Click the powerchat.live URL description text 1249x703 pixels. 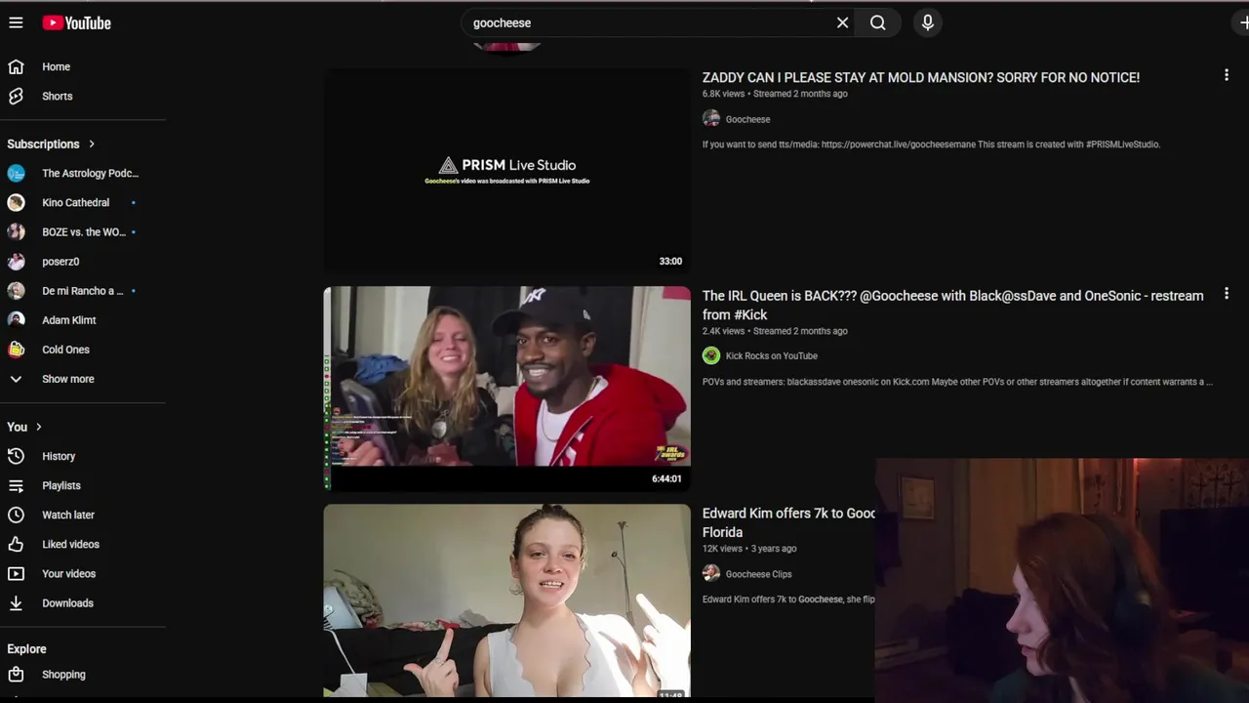[x=931, y=145]
